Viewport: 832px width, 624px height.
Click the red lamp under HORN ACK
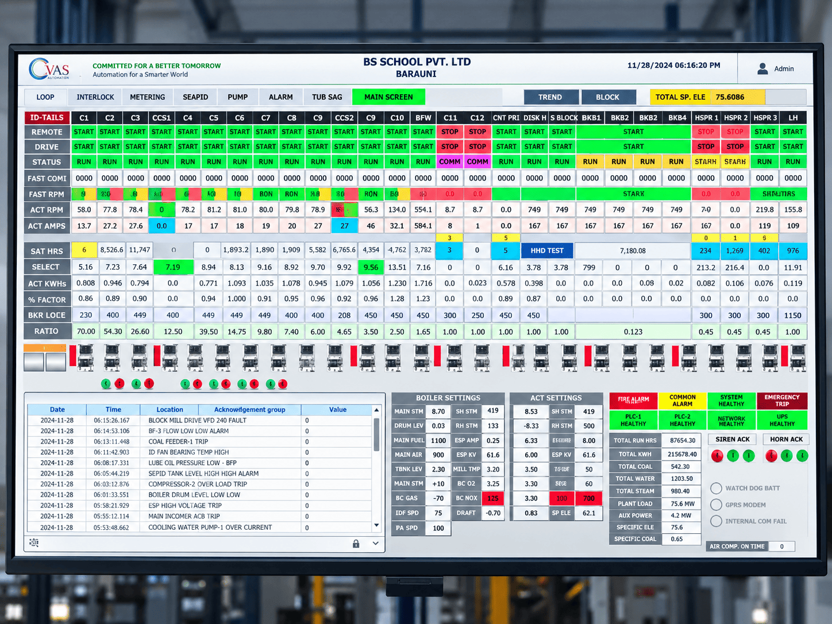click(x=771, y=456)
